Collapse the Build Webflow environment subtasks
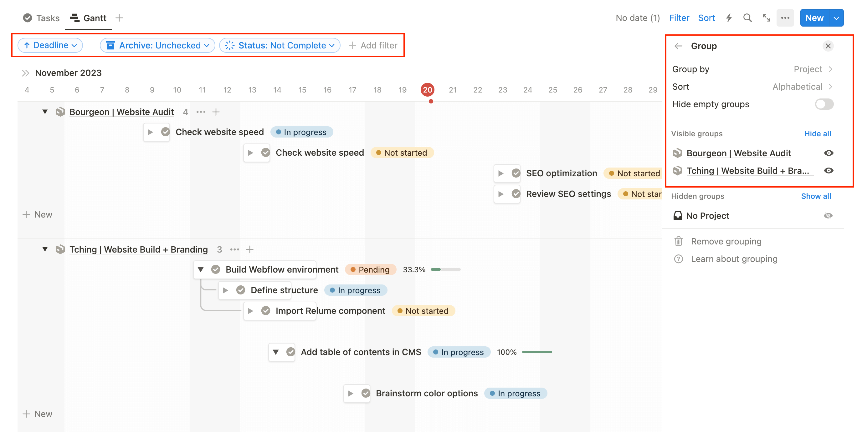This screenshot has height=432, width=857. pos(201,269)
